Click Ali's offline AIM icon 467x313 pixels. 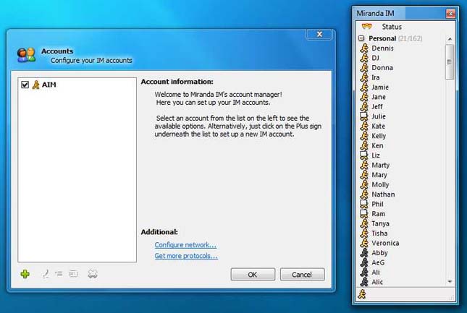click(x=364, y=273)
